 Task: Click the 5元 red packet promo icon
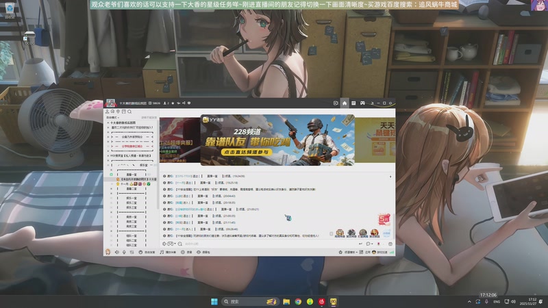[384, 220]
